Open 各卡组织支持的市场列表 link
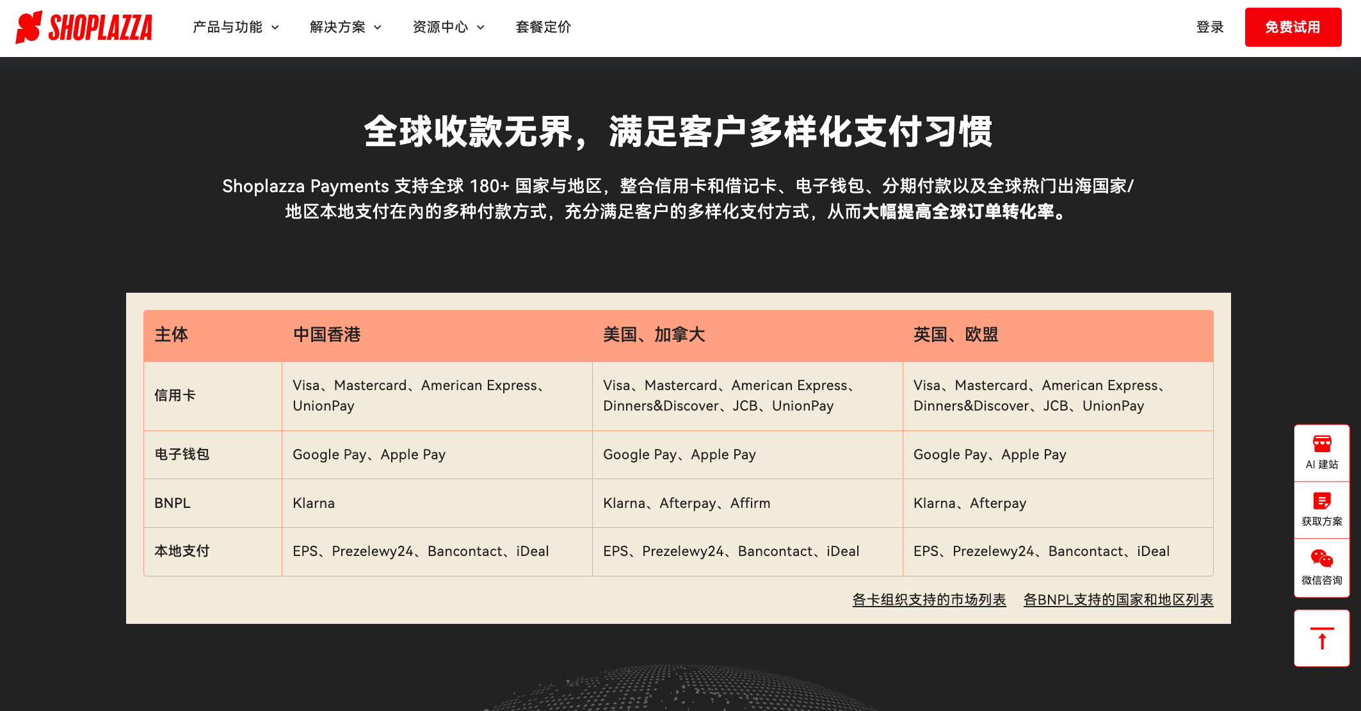Viewport: 1361px width, 711px height. point(929,600)
